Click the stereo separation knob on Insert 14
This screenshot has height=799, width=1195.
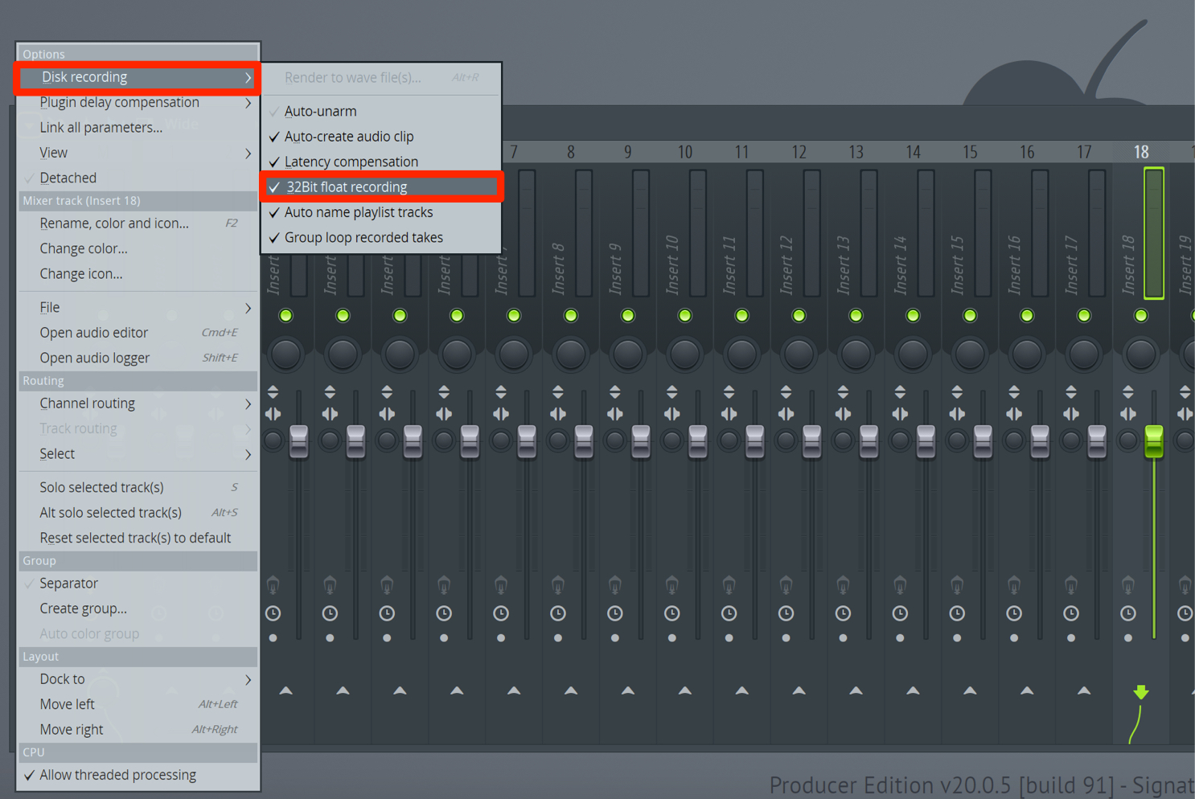tap(900, 440)
